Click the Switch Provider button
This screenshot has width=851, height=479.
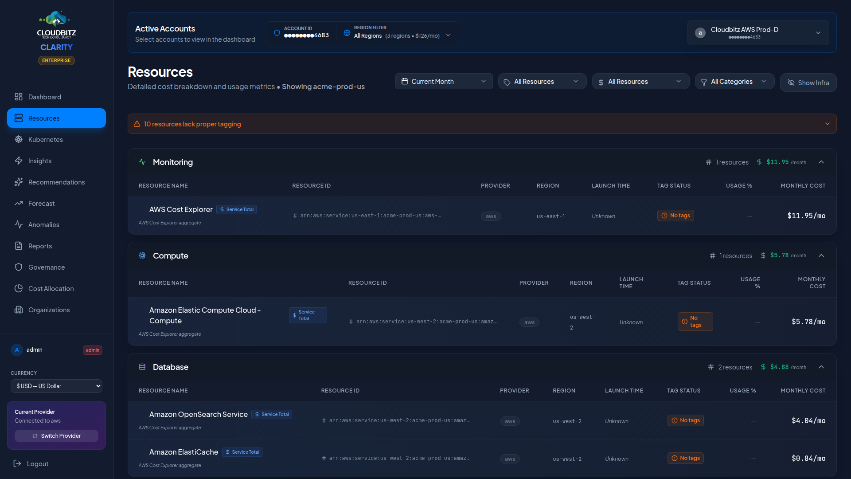point(56,436)
